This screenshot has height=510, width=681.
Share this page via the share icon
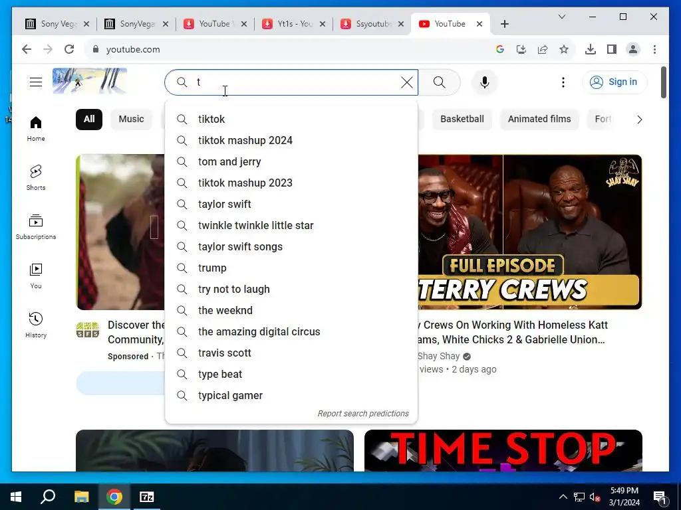click(543, 49)
